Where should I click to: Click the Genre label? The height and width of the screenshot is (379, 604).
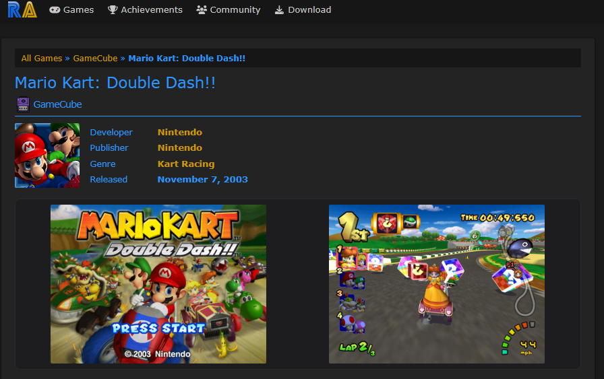pos(102,164)
